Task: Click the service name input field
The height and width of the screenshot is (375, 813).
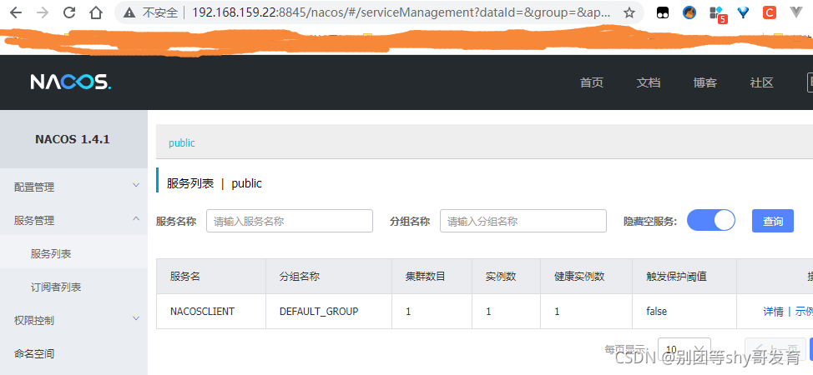Action: point(290,221)
